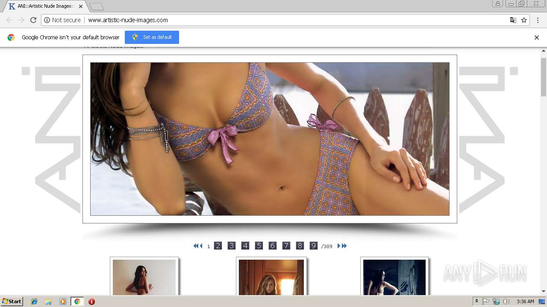Bookmark this page with the star icon
The width and height of the screenshot is (547, 307).
pos(524,20)
